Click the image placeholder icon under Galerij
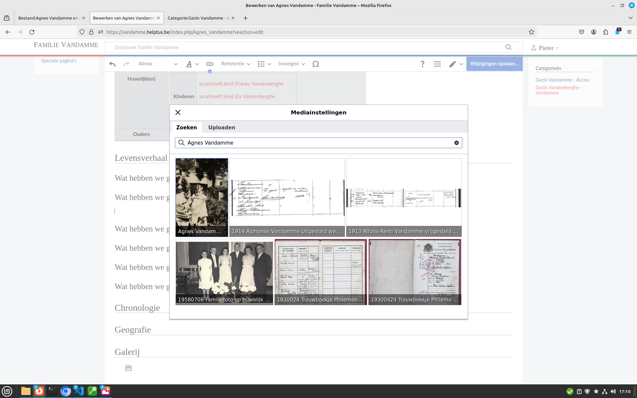 (x=128, y=368)
